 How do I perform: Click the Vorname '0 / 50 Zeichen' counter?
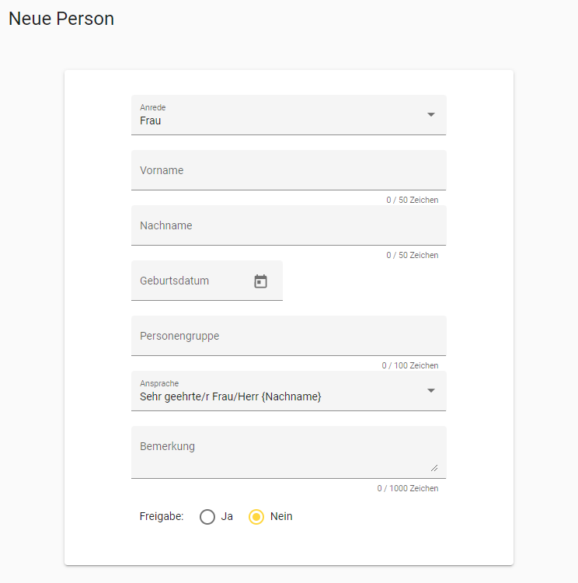coord(412,201)
